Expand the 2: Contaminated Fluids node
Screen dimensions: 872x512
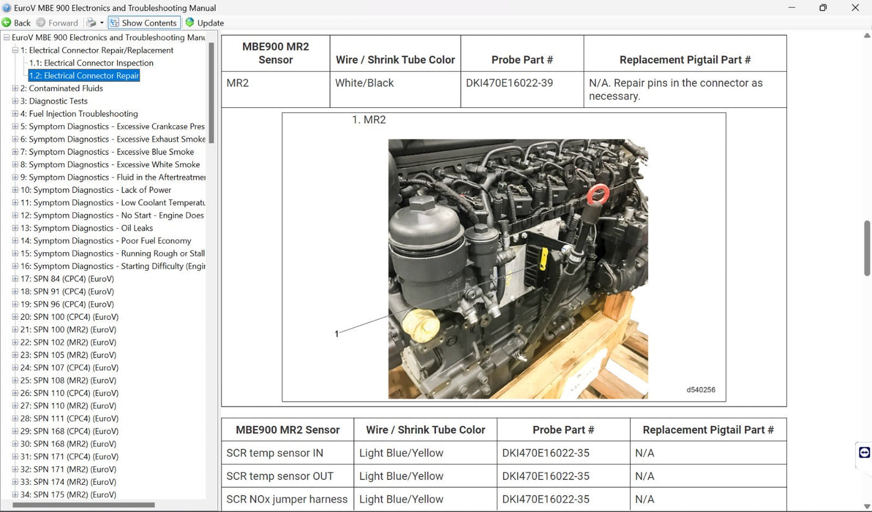tap(14, 88)
